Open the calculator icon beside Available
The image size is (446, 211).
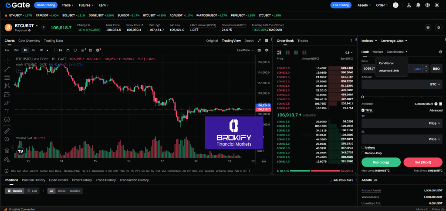click(441, 104)
